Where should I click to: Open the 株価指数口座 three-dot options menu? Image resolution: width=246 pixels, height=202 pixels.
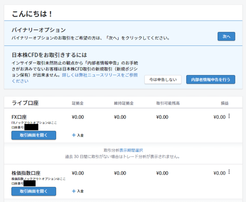pos(229,172)
